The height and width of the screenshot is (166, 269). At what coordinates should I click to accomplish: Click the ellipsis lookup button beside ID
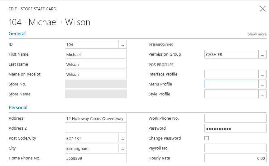pos(123,44)
